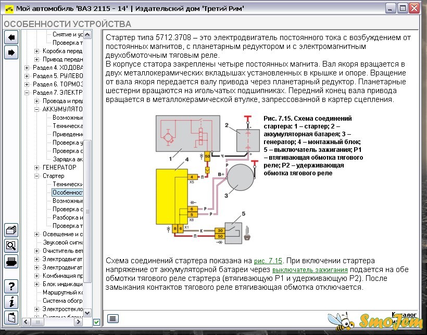
Task: Show program info via the 'i' icon
Action: [11, 302]
